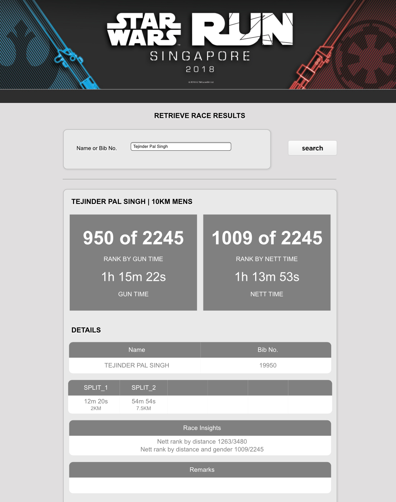Click the 'DETAILS' section heading
Screen dimensions: 396x502
coord(86,330)
